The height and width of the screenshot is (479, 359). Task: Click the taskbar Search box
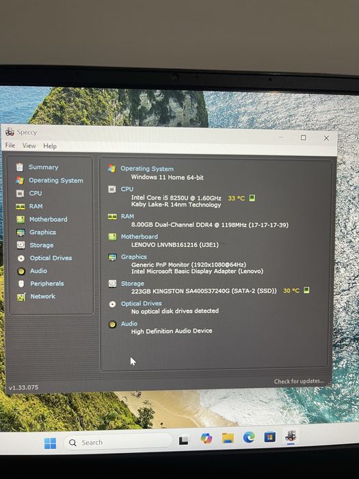pyautogui.click(x=118, y=442)
